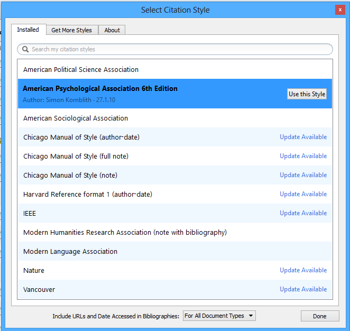Select American Political Science Association style

tap(175, 69)
